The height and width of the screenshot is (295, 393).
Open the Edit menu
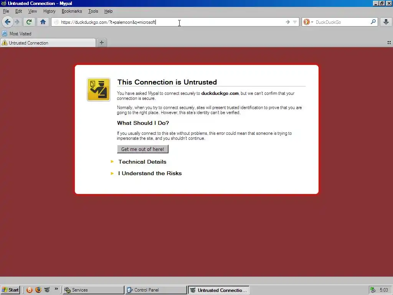click(x=18, y=11)
